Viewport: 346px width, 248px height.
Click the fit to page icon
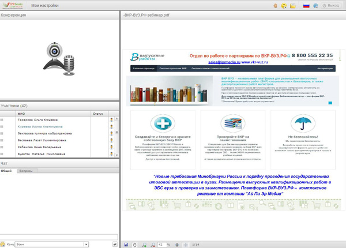pyautogui.click(x=186, y=245)
